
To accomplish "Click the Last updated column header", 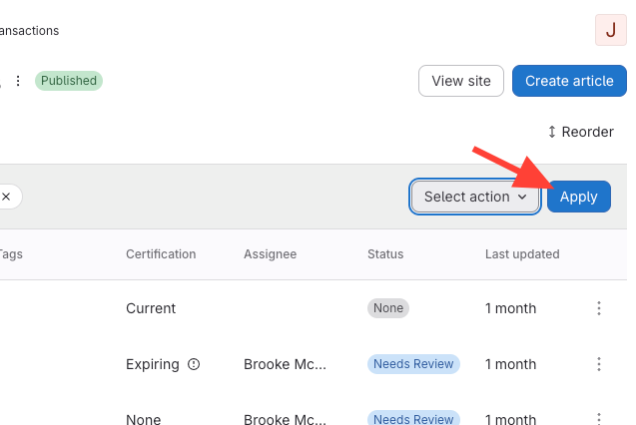I will (522, 254).
